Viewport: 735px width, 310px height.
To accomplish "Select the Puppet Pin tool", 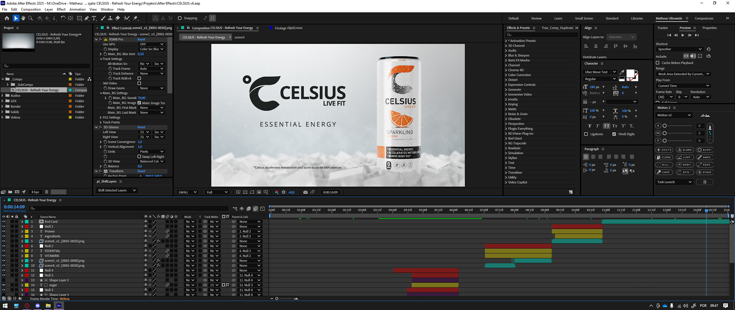I will tap(136, 18).
